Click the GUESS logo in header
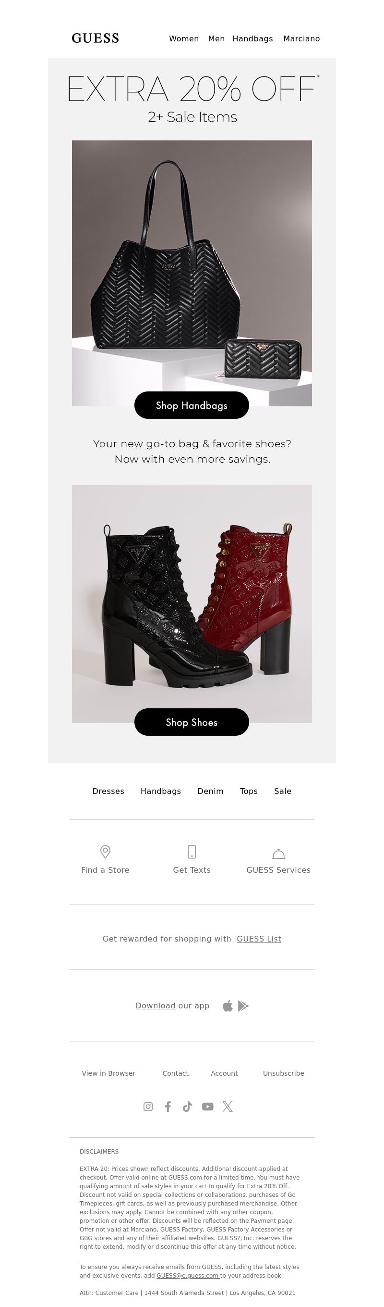 pyautogui.click(x=95, y=38)
